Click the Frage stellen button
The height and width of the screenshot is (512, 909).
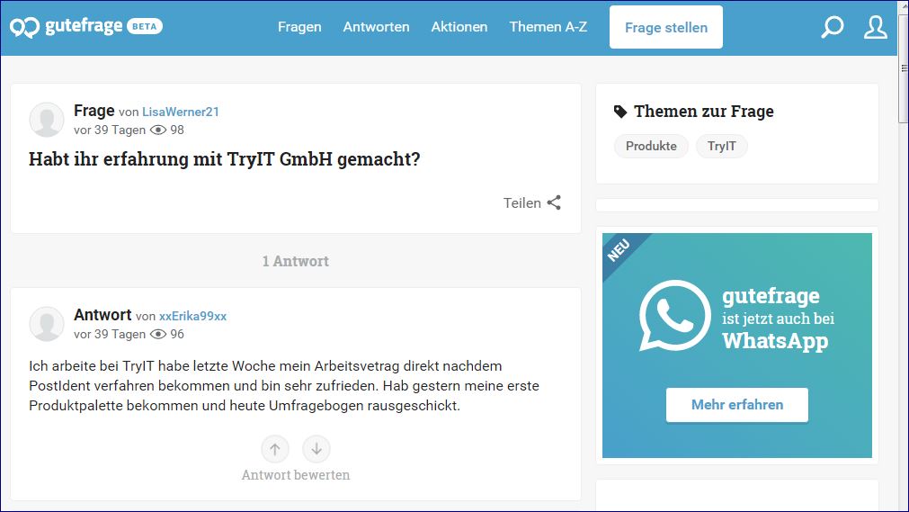coord(665,27)
